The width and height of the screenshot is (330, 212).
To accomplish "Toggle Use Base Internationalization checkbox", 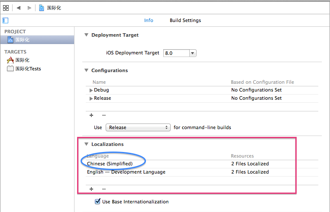I will pos(97,202).
